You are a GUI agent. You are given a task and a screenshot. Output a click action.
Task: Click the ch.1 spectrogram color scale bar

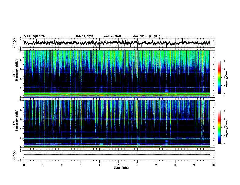pos(219,77)
